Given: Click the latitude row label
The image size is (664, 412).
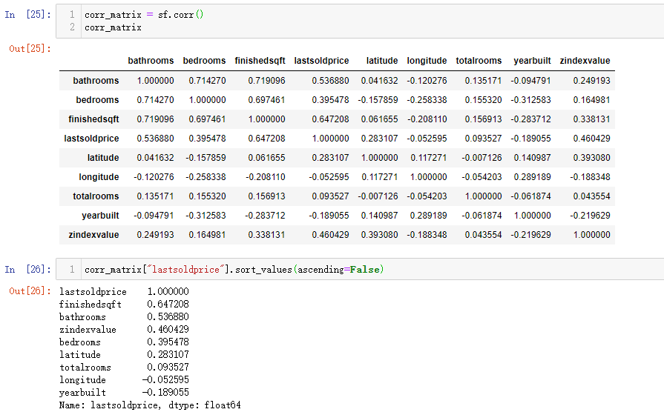Looking at the screenshot, I should click(x=103, y=158).
